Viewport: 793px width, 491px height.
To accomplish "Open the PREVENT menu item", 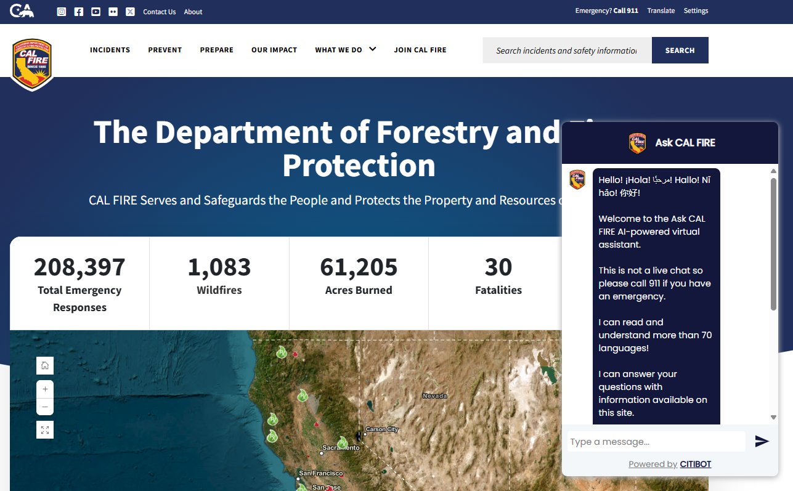I will coord(165,50).
